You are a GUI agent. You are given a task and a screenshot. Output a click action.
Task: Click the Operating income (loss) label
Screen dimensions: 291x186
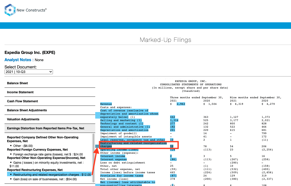(119, 150)
